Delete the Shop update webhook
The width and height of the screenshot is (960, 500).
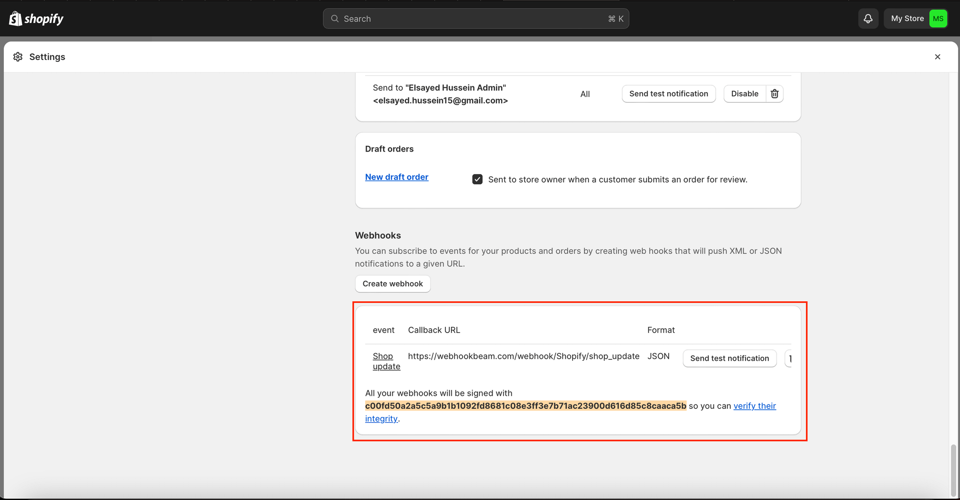tap(789, 358)
